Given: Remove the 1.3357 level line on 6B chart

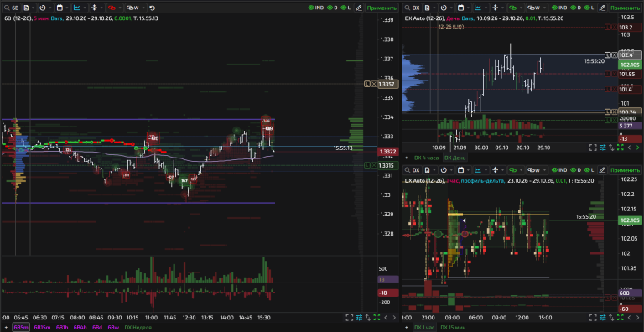Looking at the screenshot, I should pyautogui.click(x=374, y=84).
